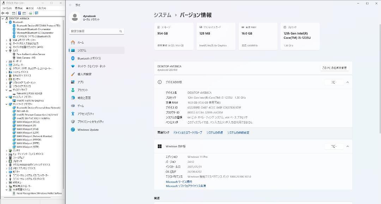Select WAN Miniport (Network Monitor) entry

[x=34, y=136]
